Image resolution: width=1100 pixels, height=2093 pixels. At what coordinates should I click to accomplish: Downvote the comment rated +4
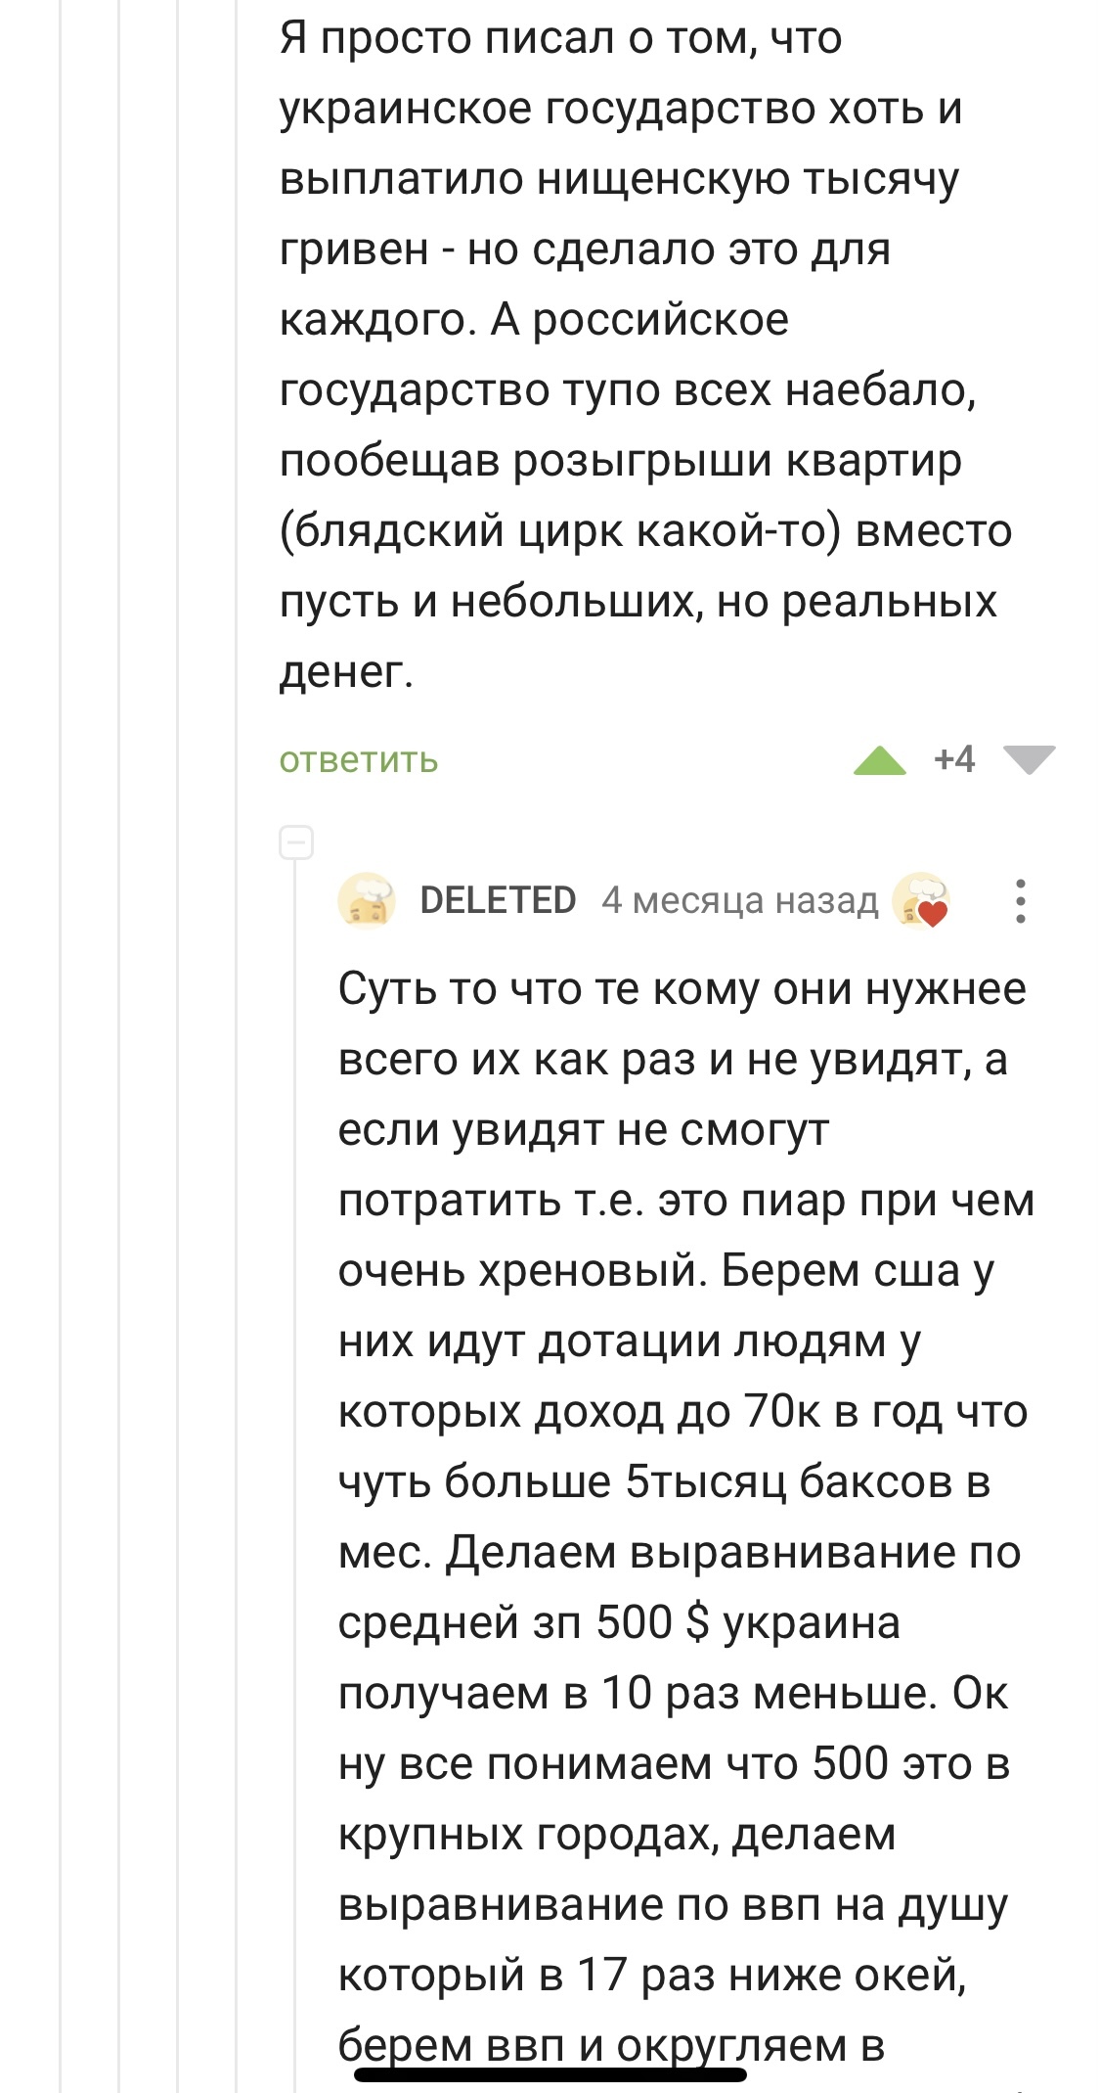(1029, 759)
